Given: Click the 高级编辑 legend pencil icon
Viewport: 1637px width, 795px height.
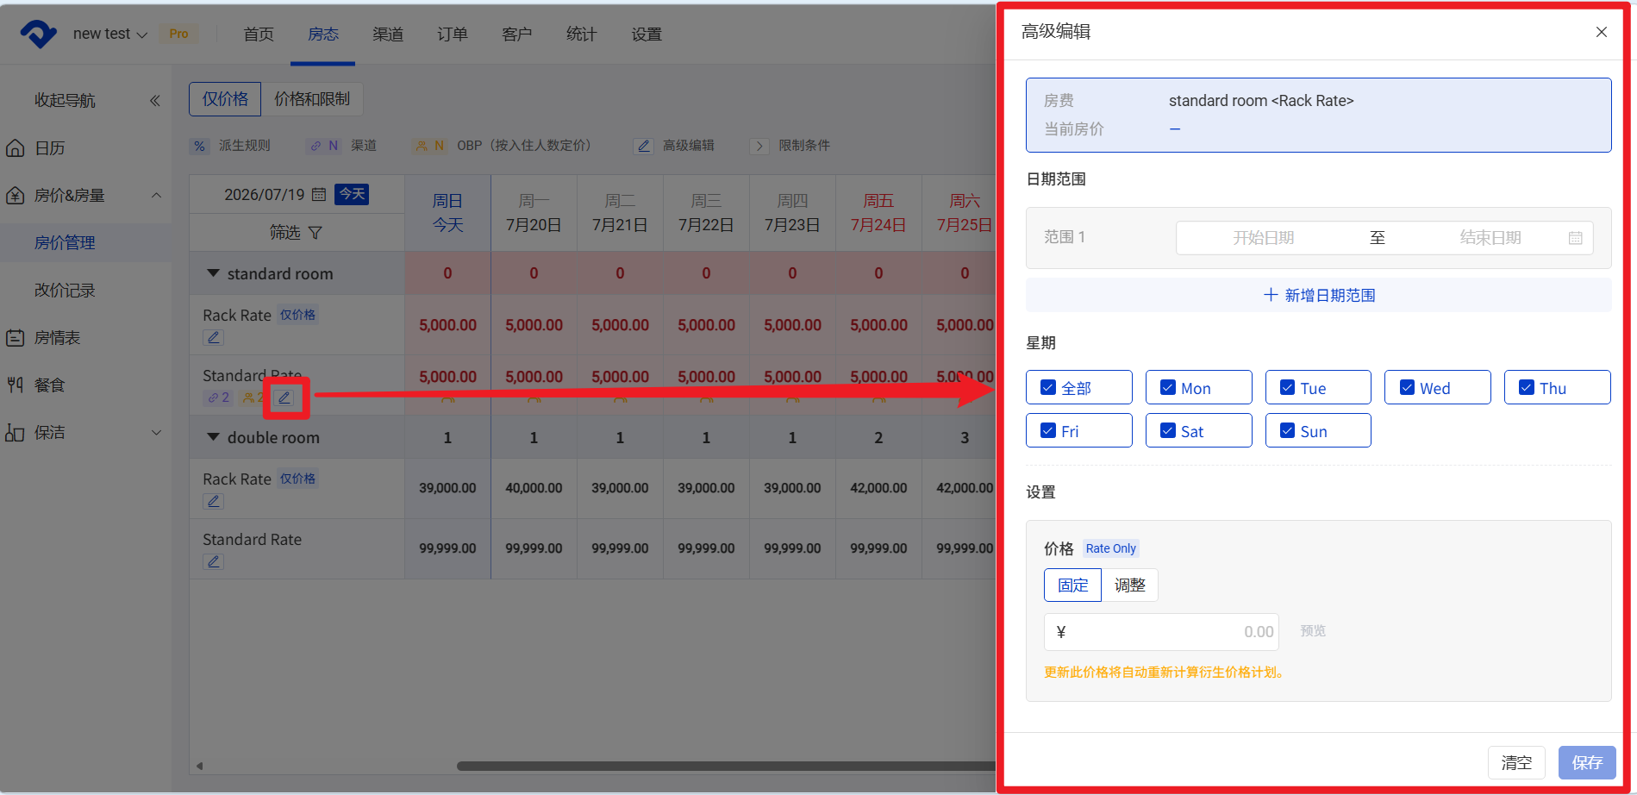Looking at the screenshot, I should pos(643,146).
